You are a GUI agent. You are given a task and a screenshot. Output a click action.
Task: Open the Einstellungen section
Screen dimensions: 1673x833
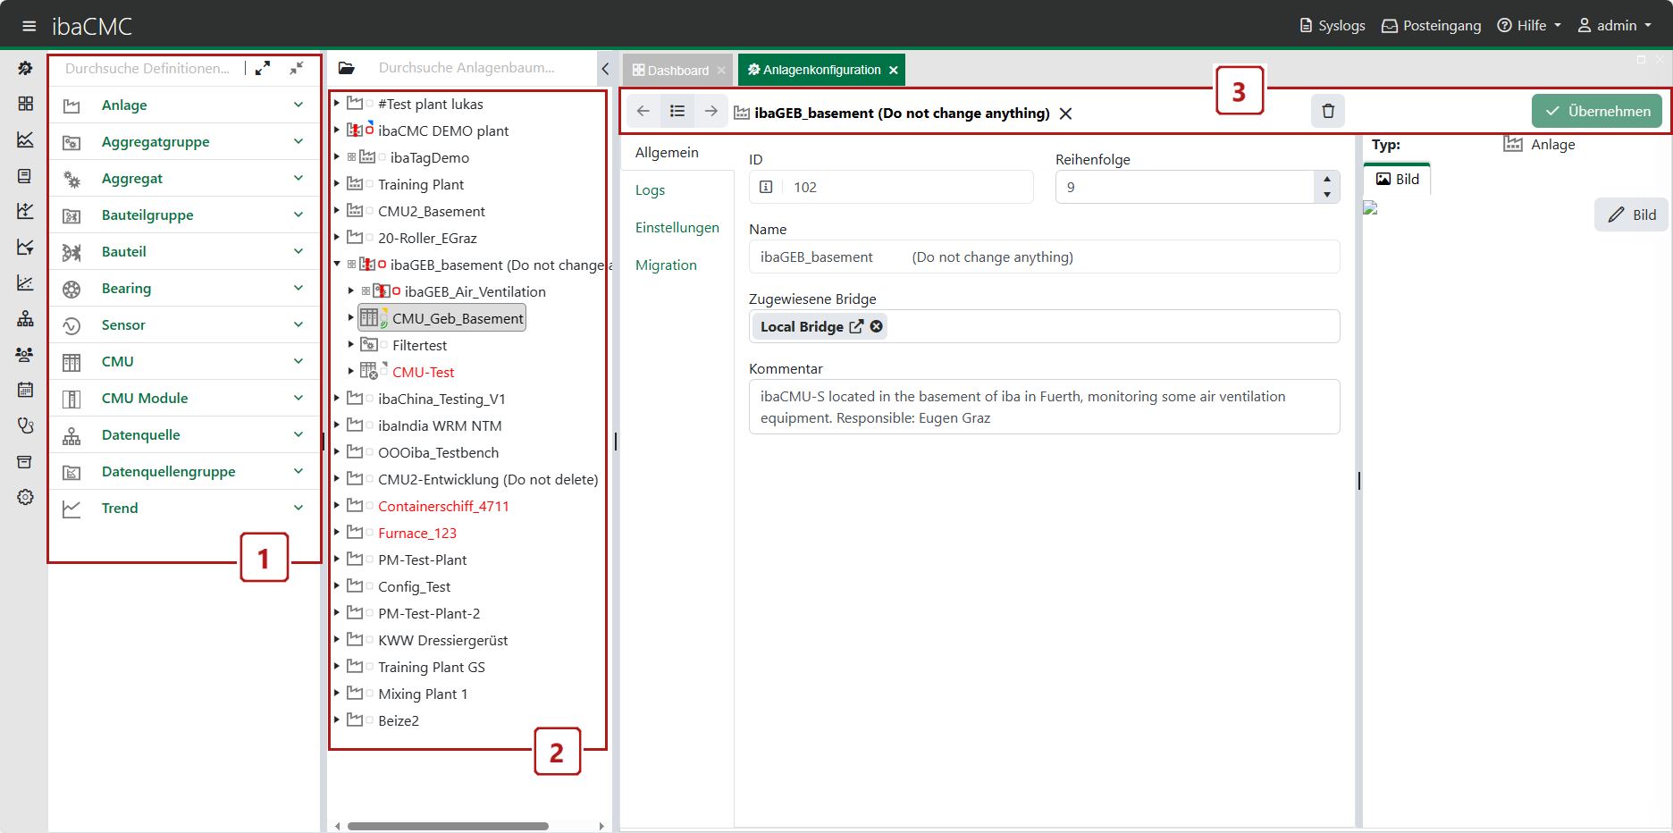pyautogui.click(x=677, y=228)
